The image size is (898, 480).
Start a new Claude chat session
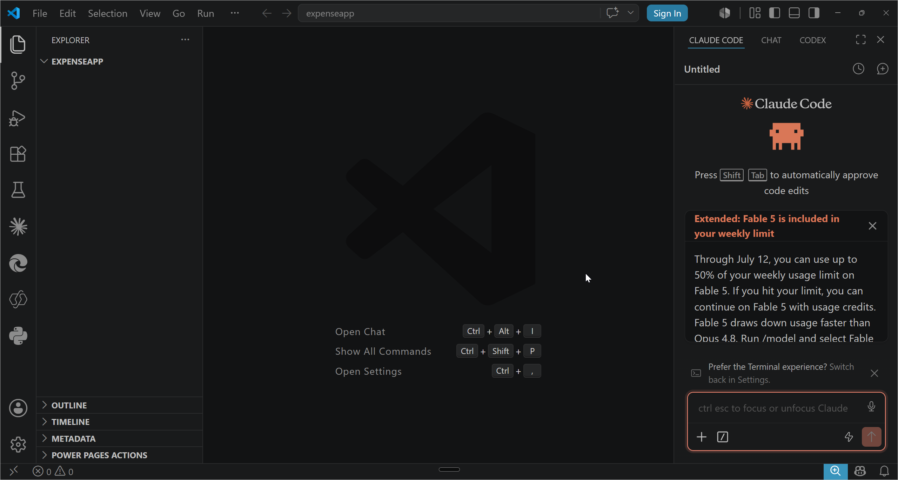(882, 69)
